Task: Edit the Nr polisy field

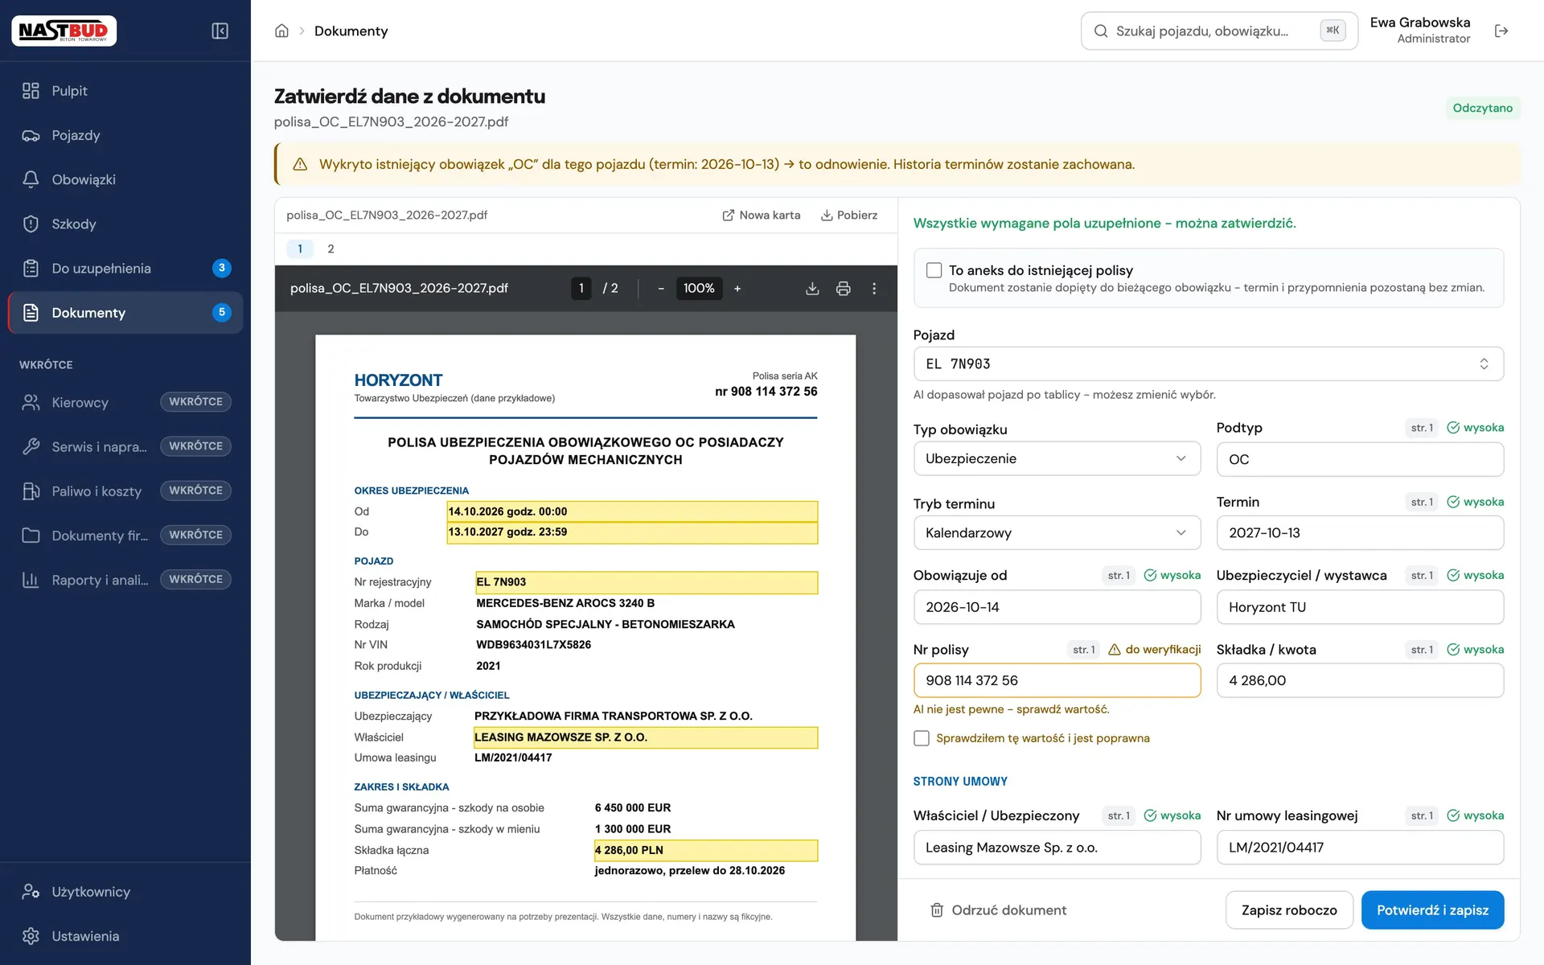Action: point(1057,680)
